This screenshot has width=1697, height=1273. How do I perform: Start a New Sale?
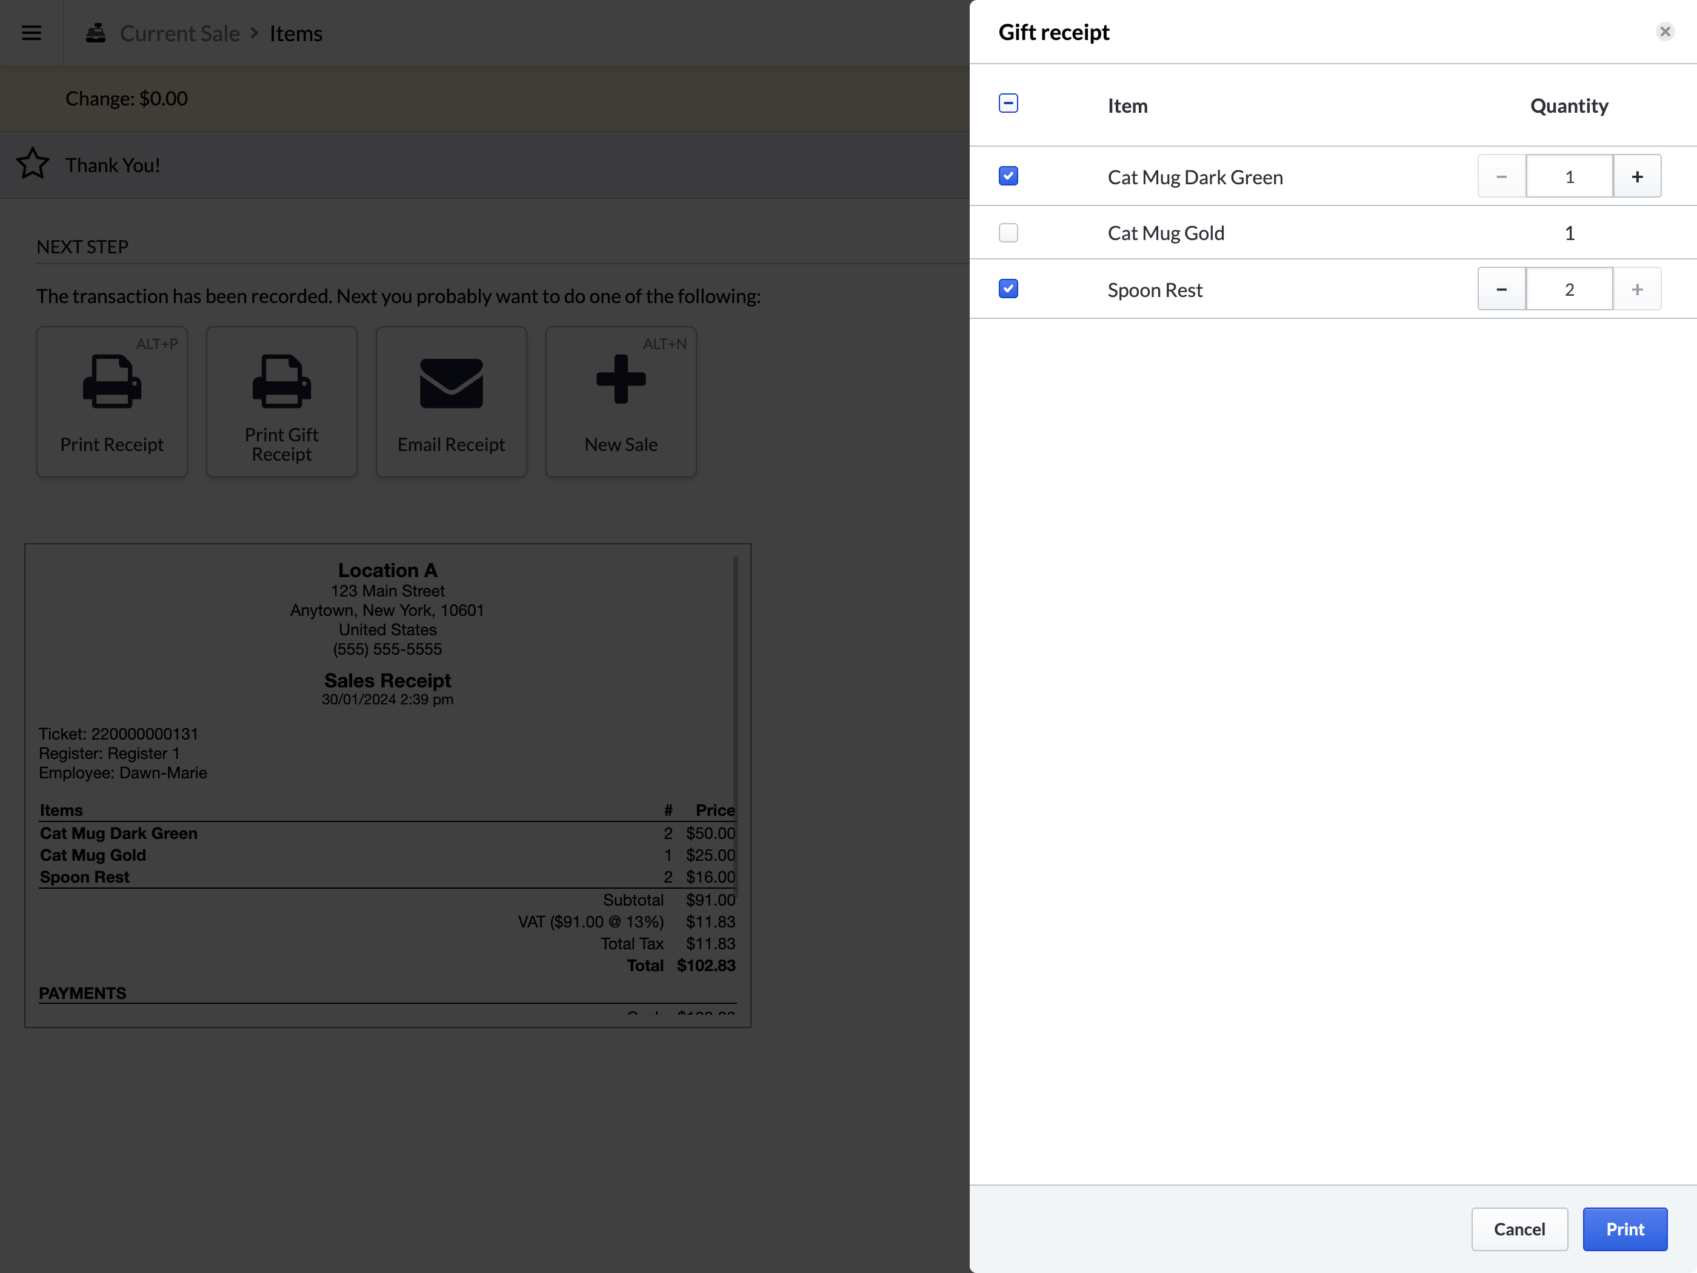coord(621,402)
